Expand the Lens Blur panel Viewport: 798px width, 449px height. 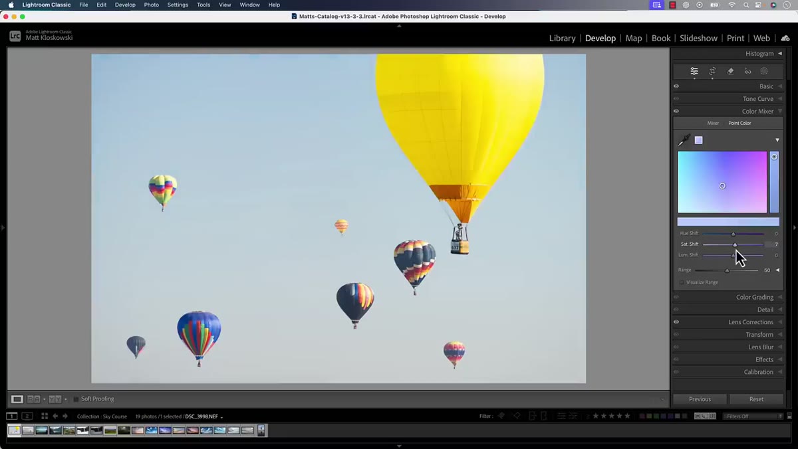[780, 347]
